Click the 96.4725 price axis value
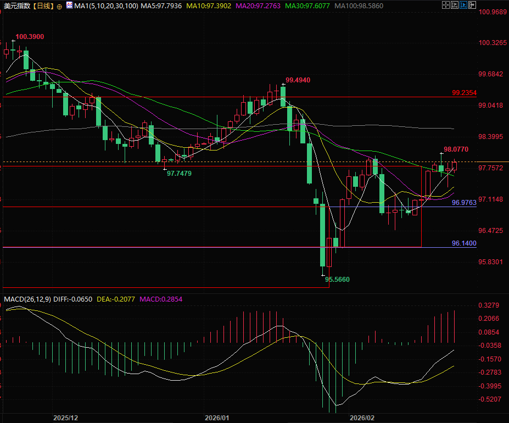This screenshot has width=509, height=423. coord(491,231)
